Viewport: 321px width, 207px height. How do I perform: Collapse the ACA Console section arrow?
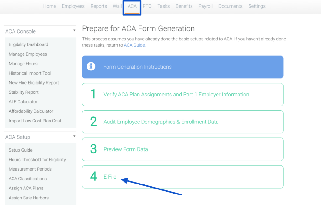[x=74, y=30]
